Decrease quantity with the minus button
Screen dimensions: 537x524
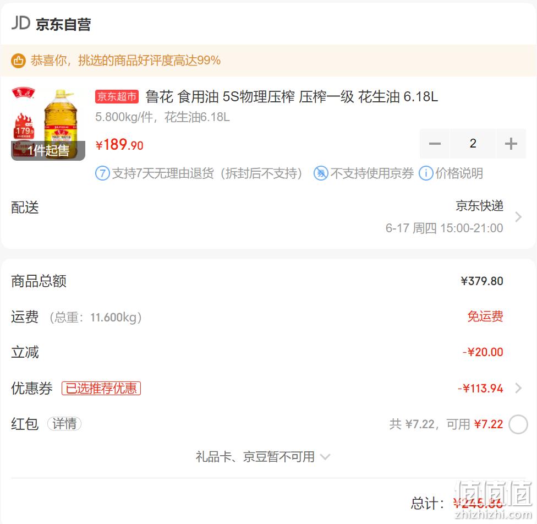pos(435,144)
